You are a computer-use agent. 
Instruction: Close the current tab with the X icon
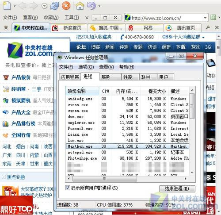tap(217, 27)
